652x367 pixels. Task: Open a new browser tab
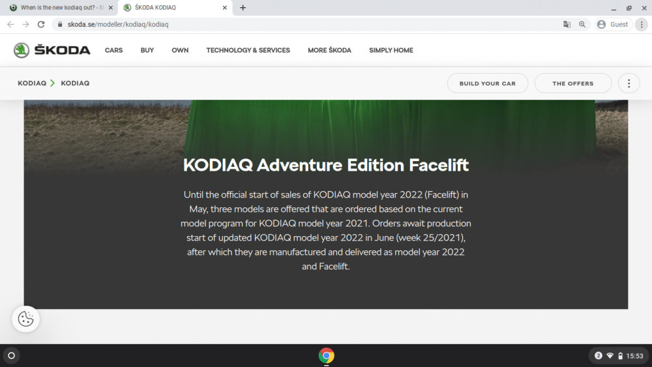(243, 7)
